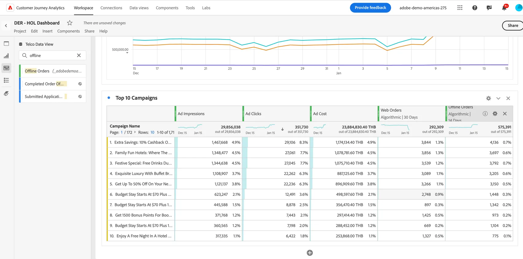View notifications via the bell icon
523x259 pixels.
pos(504,8)
